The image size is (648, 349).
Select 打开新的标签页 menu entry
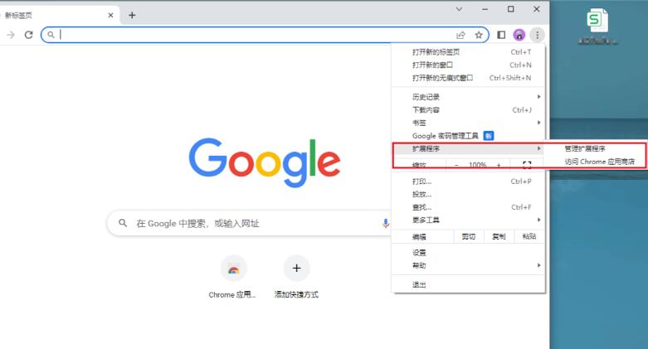pyautogui.click(x=468, y=52)
